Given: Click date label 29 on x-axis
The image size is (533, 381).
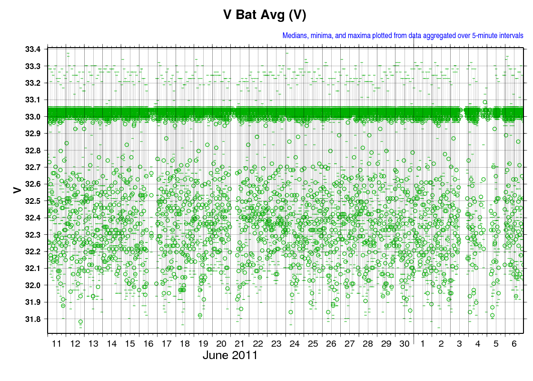Looking at the screenshot, I should [x=386, y=343].
